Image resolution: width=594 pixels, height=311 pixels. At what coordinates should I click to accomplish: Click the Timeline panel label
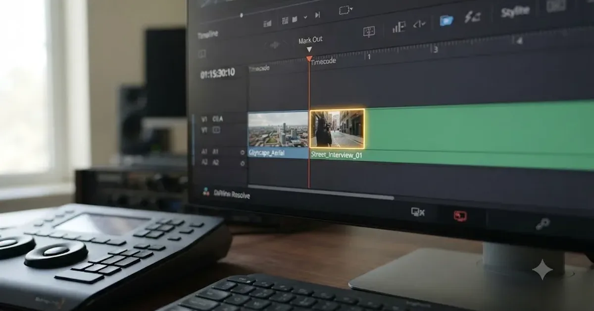(x=208, y=35)
